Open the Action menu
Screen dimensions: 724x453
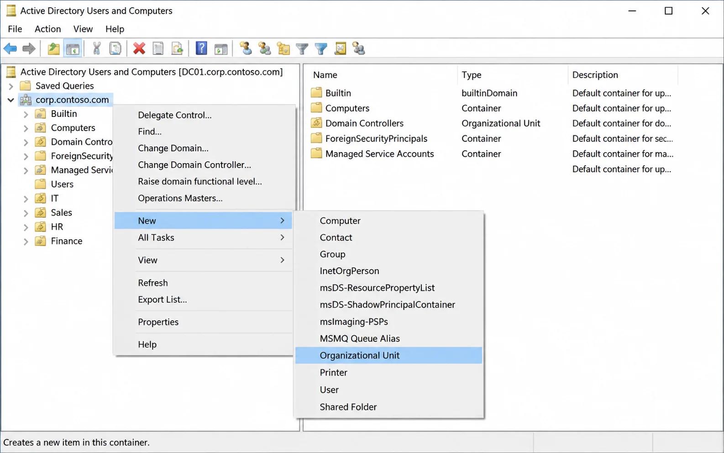pyautogui.click(x=47, y=29)
